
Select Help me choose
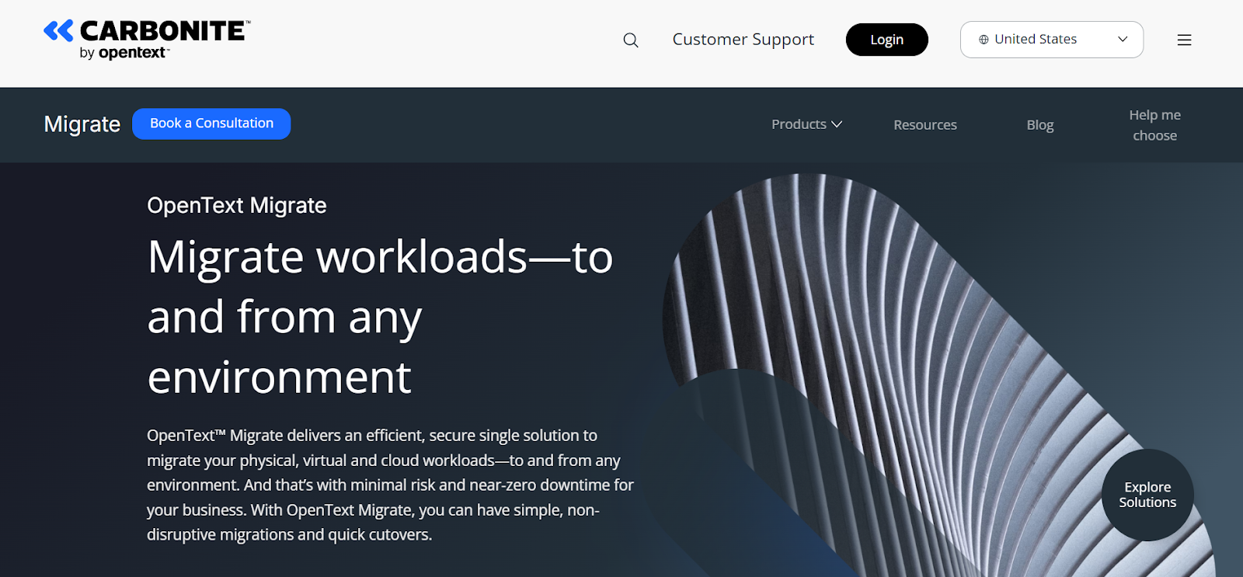(x=1154, y=125)
